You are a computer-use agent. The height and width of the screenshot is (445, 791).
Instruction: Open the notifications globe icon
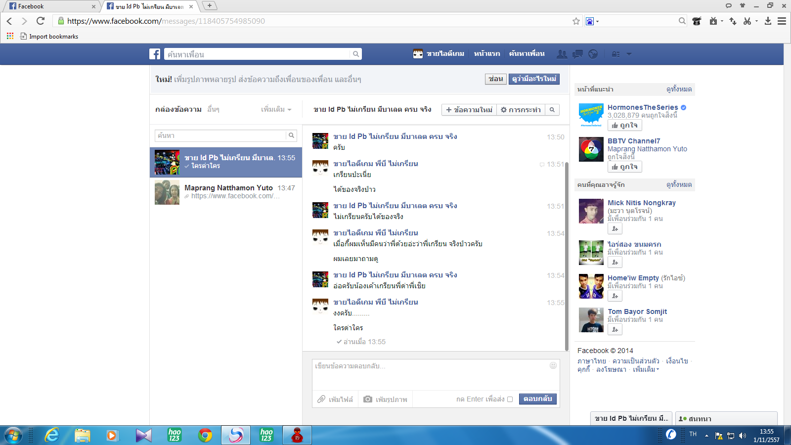[x=593, y=54]
